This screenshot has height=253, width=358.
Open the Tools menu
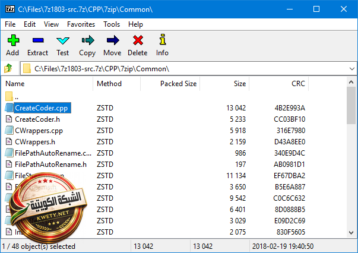click(111, 24)
